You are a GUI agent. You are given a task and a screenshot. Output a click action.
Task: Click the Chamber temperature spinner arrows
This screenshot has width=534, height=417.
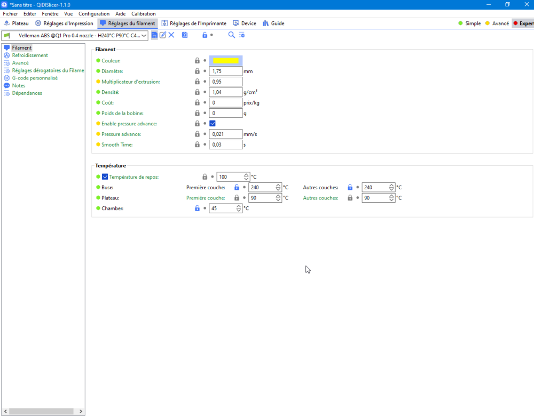[x=239, y=208]
